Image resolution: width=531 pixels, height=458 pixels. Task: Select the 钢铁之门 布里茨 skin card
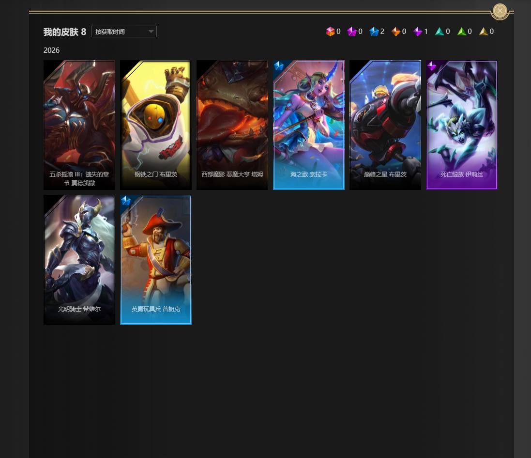point(156,125)
